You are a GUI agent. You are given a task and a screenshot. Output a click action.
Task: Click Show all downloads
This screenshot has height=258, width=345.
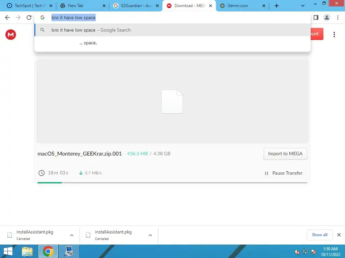pos(319,235)
